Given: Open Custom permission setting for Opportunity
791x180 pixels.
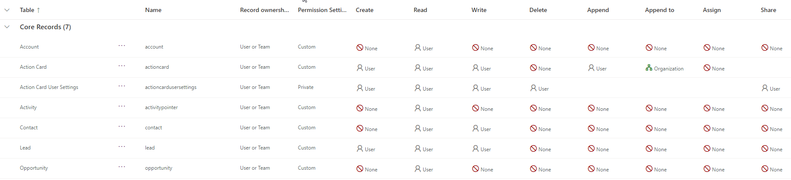Looking at the screenshot, I should [x=307, y=168].
